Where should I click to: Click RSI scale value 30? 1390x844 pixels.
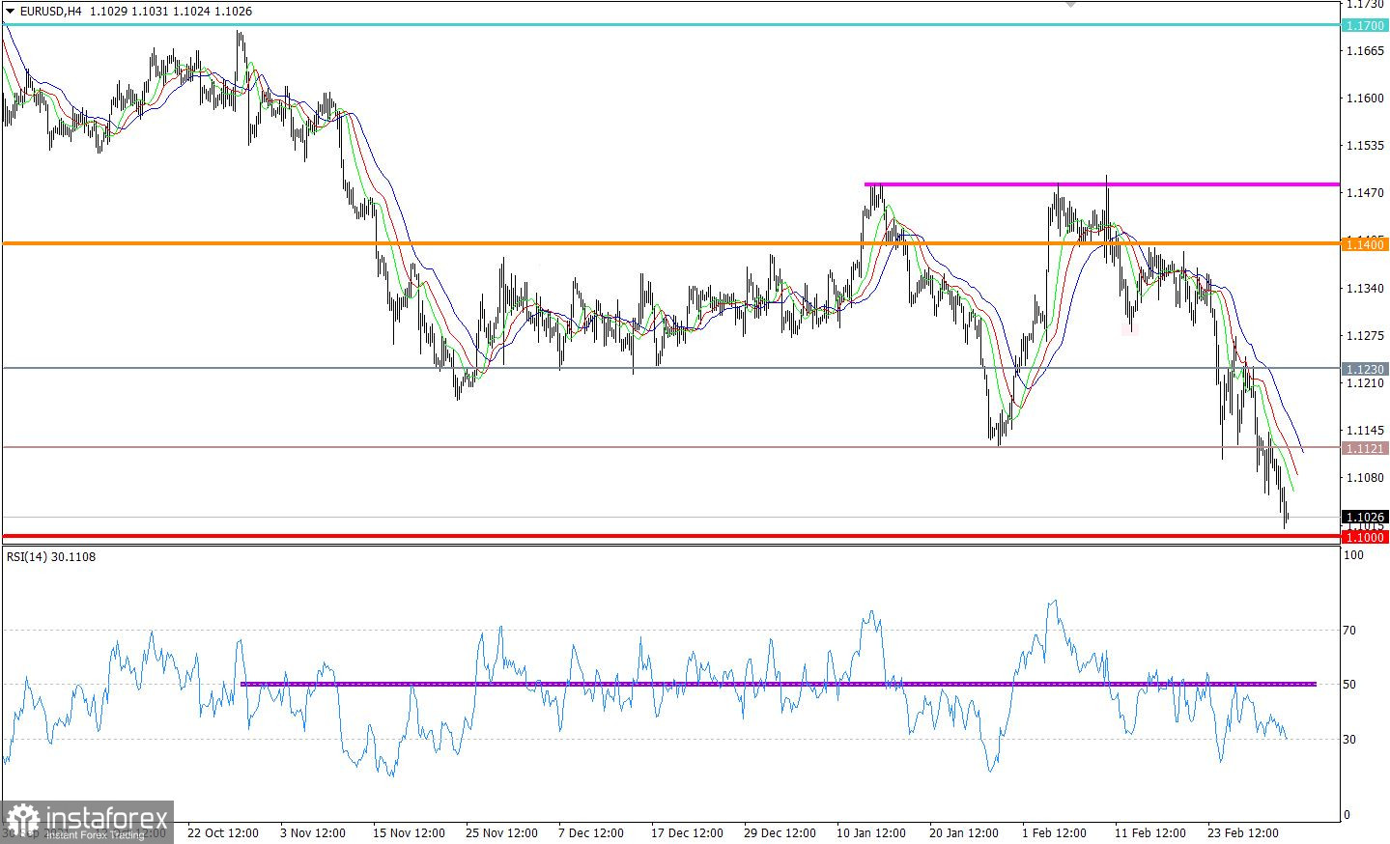click(x=1351, y=740)
